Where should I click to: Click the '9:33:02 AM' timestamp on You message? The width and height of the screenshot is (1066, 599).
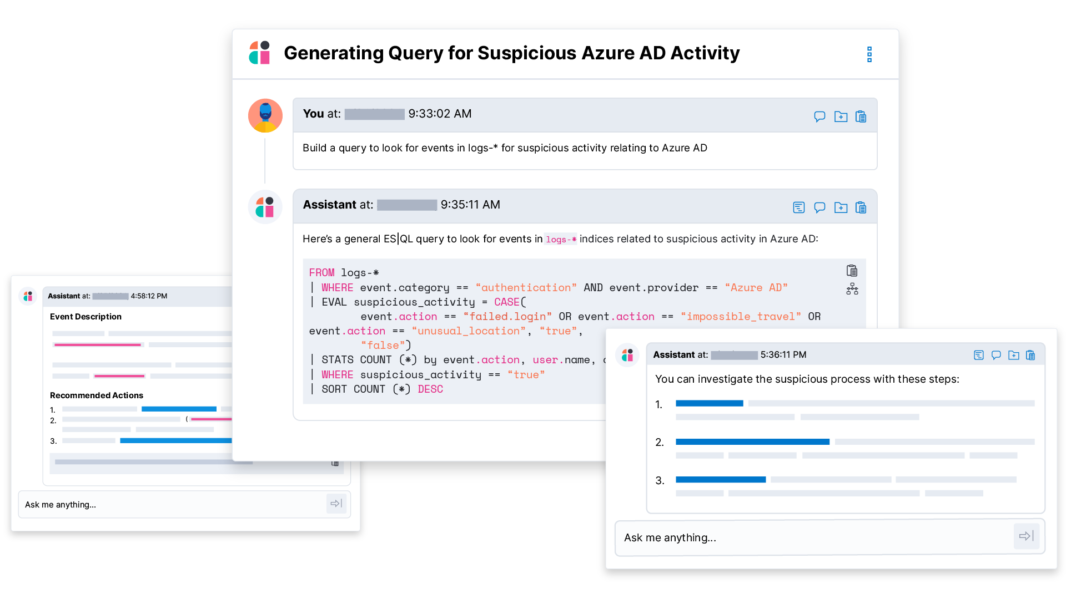click(440, 114)
